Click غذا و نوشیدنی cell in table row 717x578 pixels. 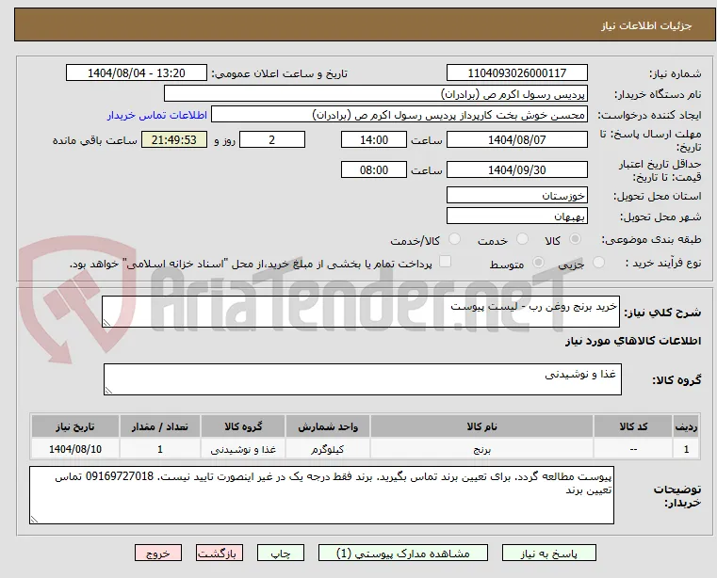[x=243, y=450]
